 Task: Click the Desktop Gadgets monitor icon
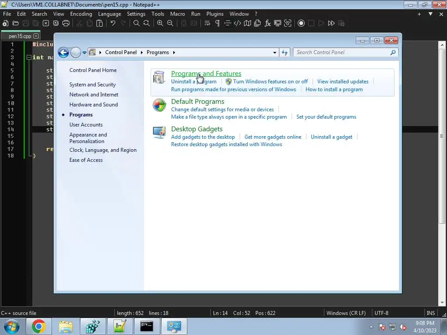coord(159,133)
